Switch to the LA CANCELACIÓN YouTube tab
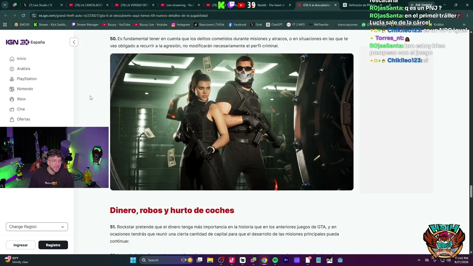The height and width of the screenshot is (266, 473). point(89,5)
